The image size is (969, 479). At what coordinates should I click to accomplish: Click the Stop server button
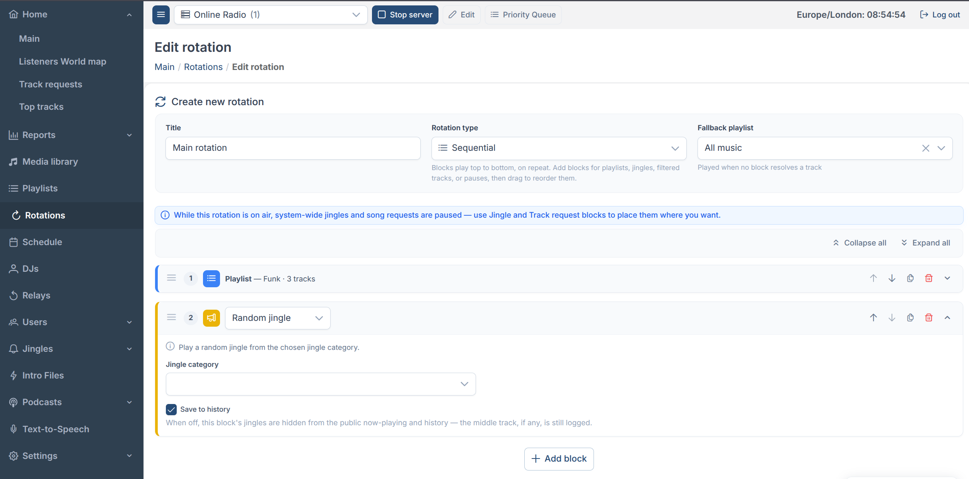pyautogui.click(x=405, y=15)
